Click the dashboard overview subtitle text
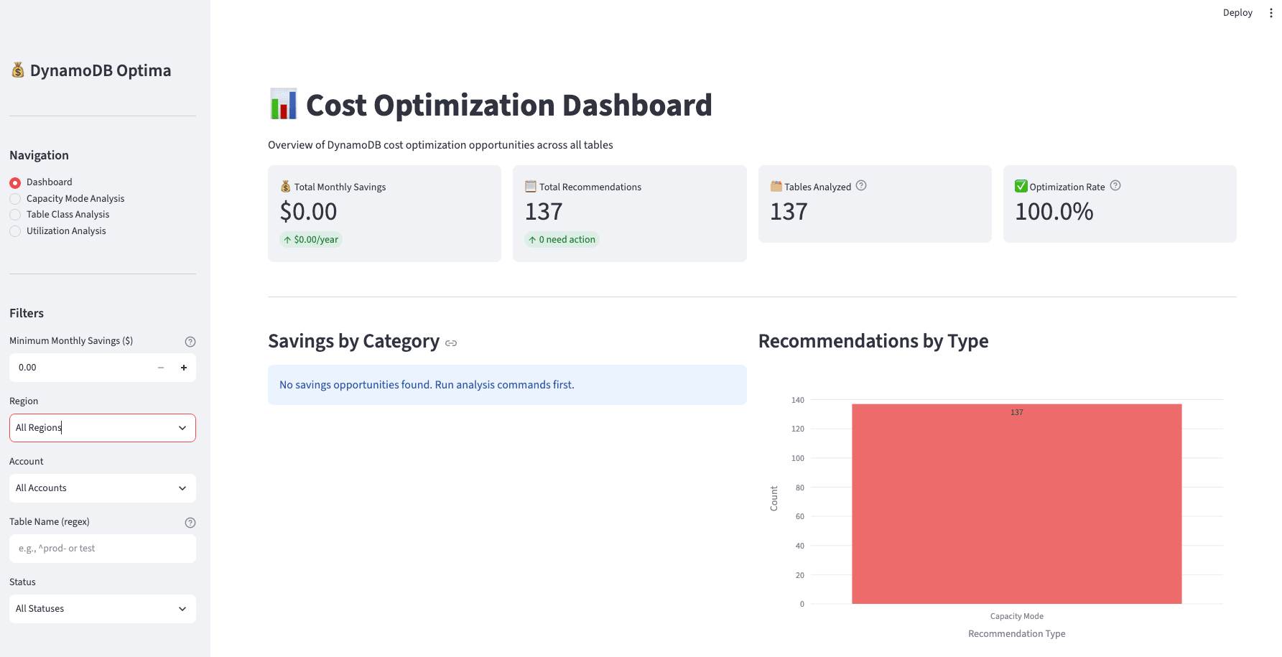1282x657 pixels. (x=440, y=145)
